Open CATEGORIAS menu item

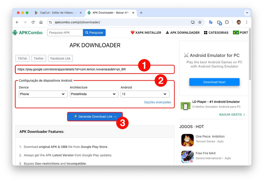point(216,32)
